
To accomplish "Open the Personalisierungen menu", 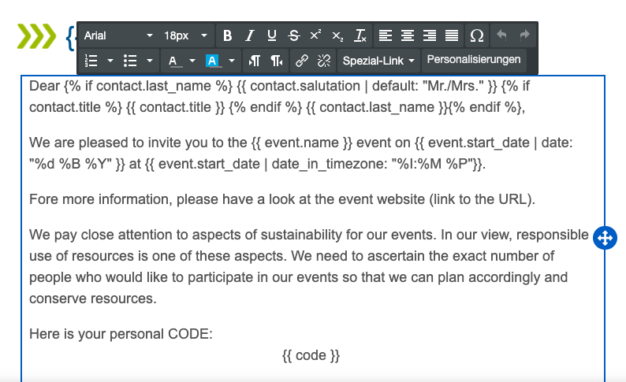I will pyautogui.click(x=474, y=60).
